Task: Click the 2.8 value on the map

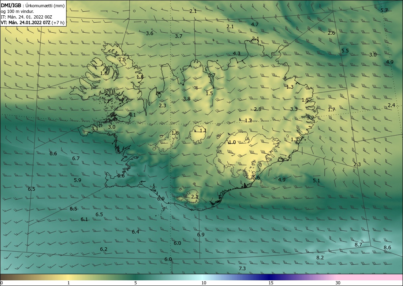Action: 258,109
